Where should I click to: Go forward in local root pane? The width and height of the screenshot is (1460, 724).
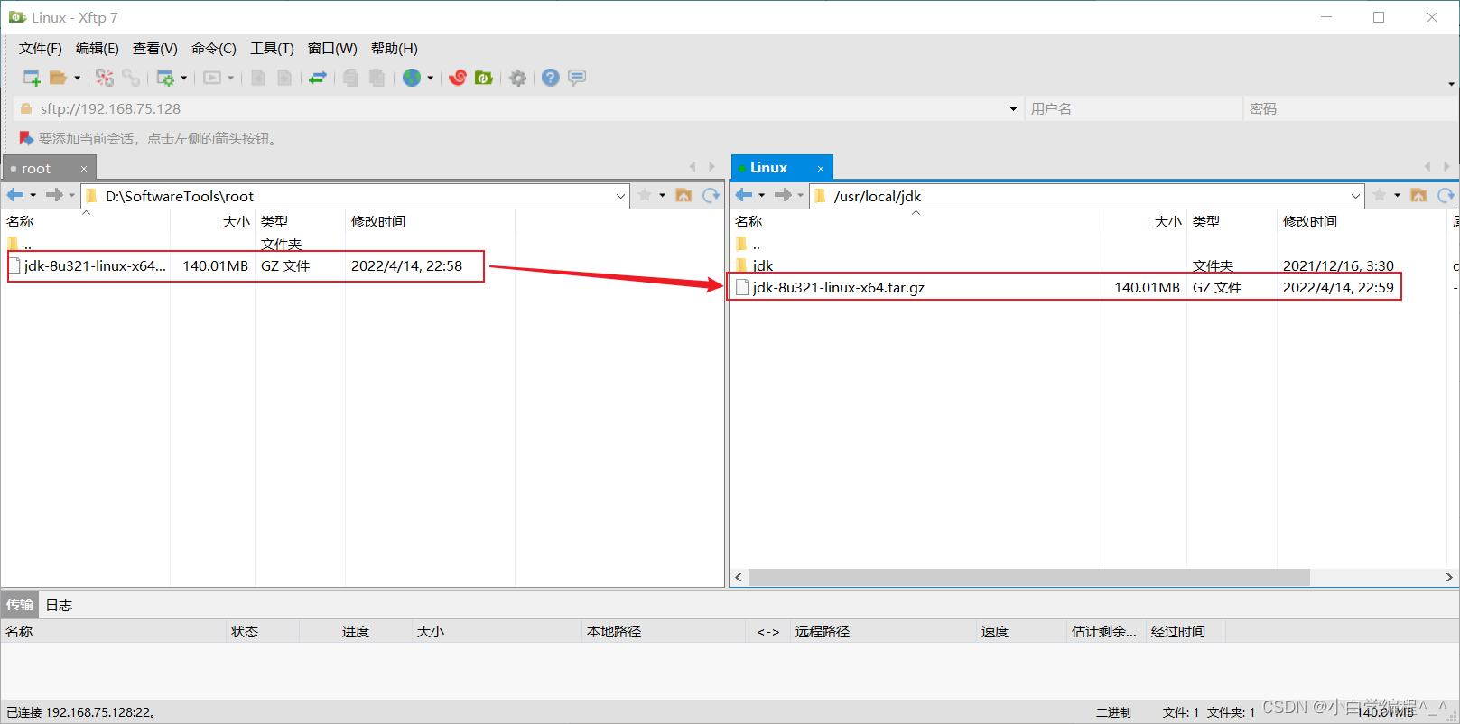coord(54,195)
